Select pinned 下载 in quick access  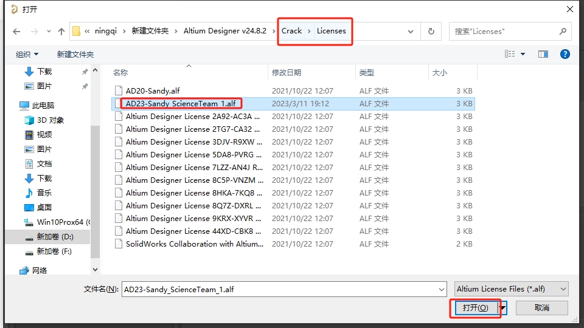tap(44, 72)
